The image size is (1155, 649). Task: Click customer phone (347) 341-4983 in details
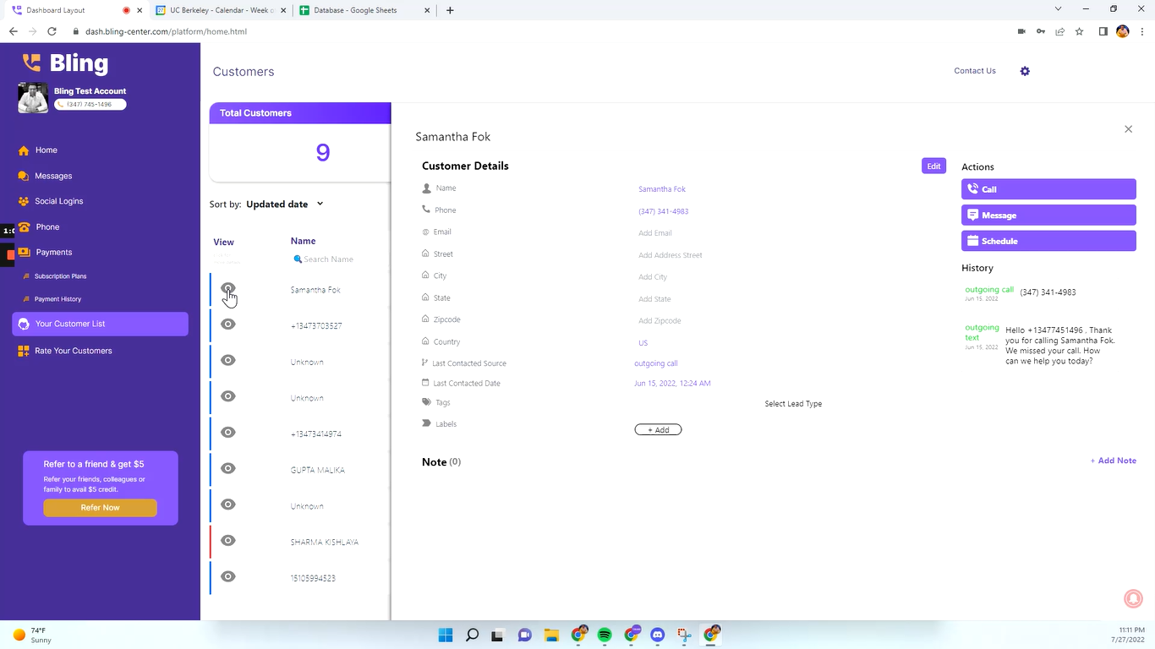tap(663, 211)
